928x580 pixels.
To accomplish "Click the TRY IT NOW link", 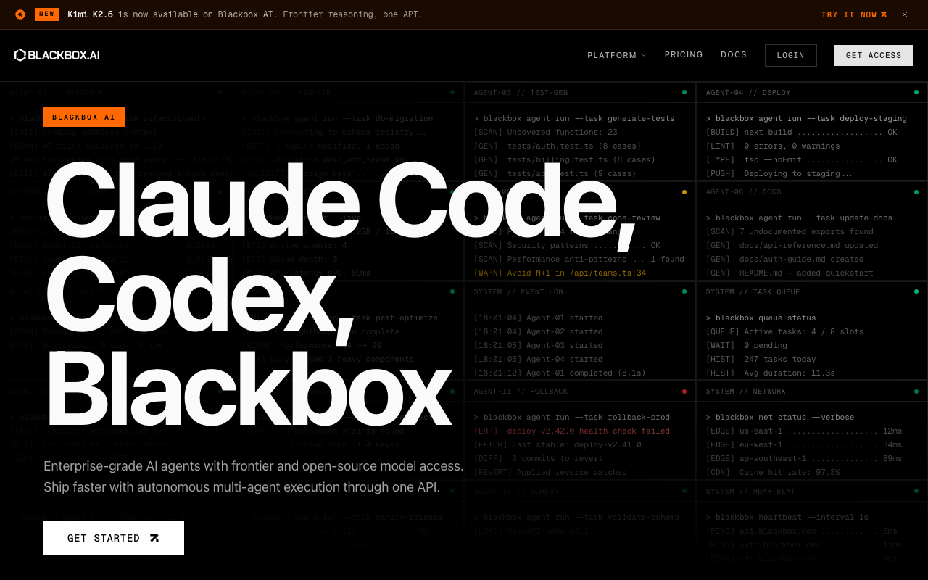I will tap(854, 14).
